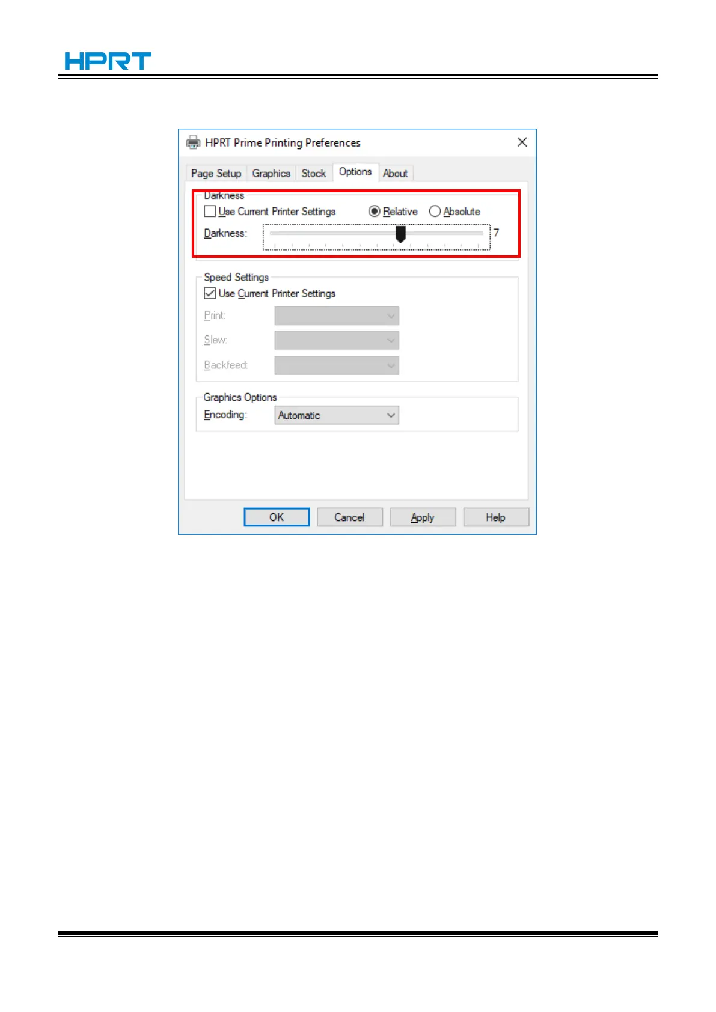716x1012 pixels.
Task: Click the HPRT logo in the page header
Action: click(108, 61)
